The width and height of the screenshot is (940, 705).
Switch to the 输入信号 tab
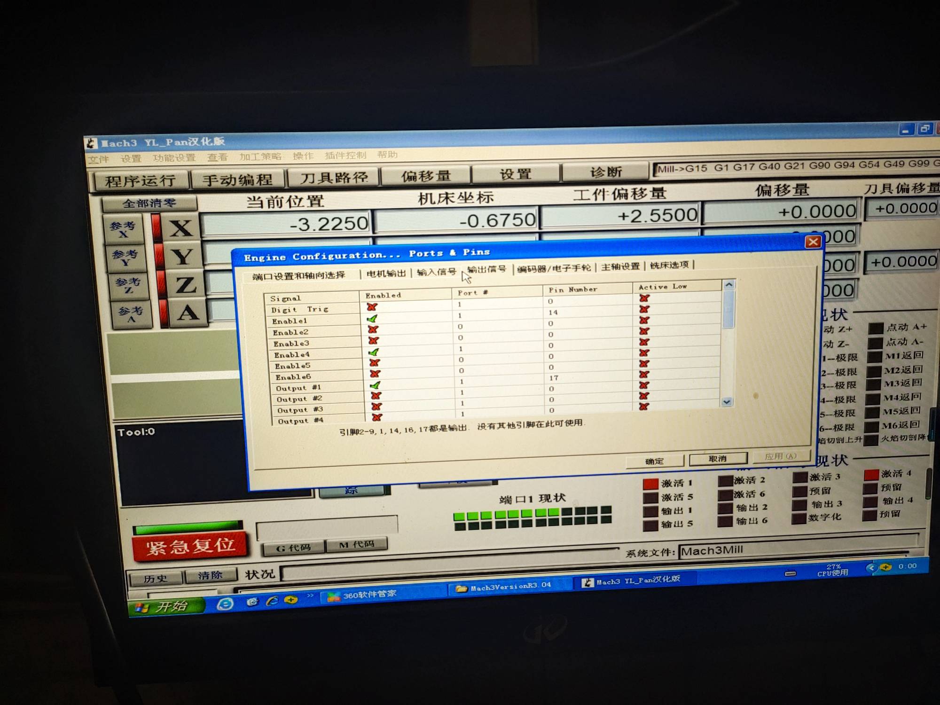436,272
